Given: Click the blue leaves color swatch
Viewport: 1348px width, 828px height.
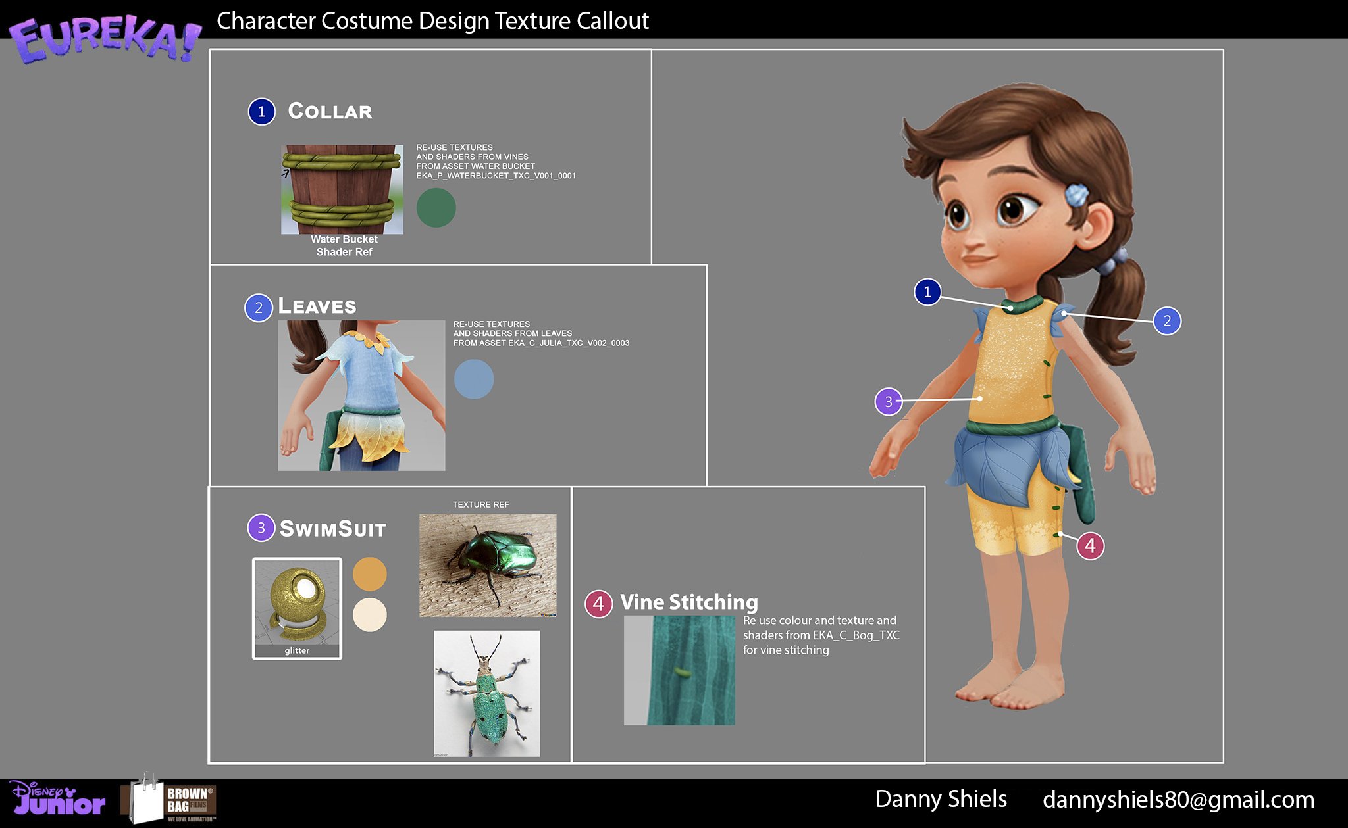Looking at the screenshot, I should tap(473, 379).
